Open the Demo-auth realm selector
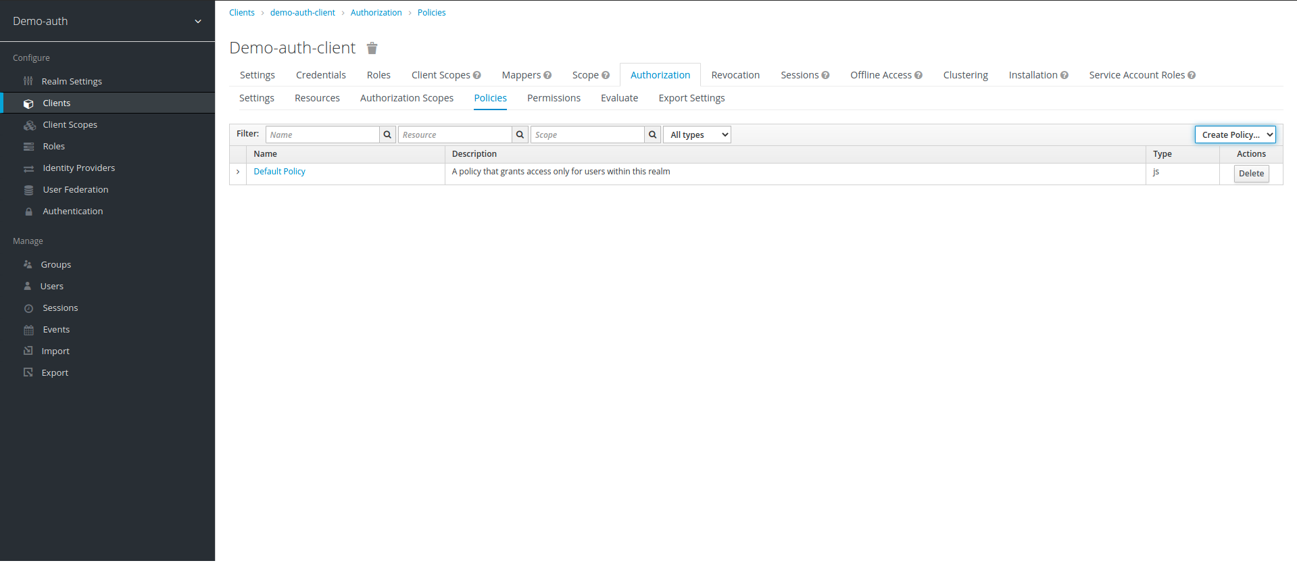This screenshot has height=563, width=1297. coord(107,21)
